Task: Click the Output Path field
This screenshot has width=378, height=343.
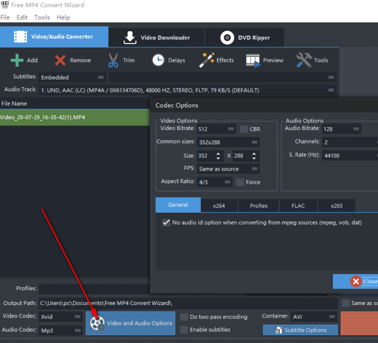Action: pos(188,303)
